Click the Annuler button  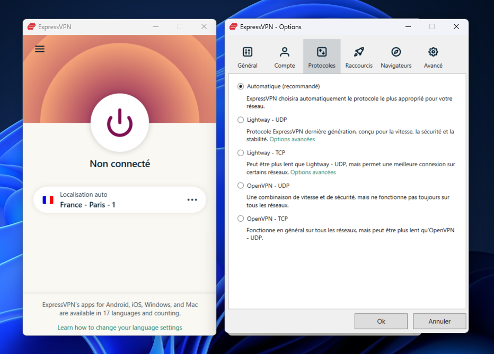pyautogui.click(x=439, y=321)
